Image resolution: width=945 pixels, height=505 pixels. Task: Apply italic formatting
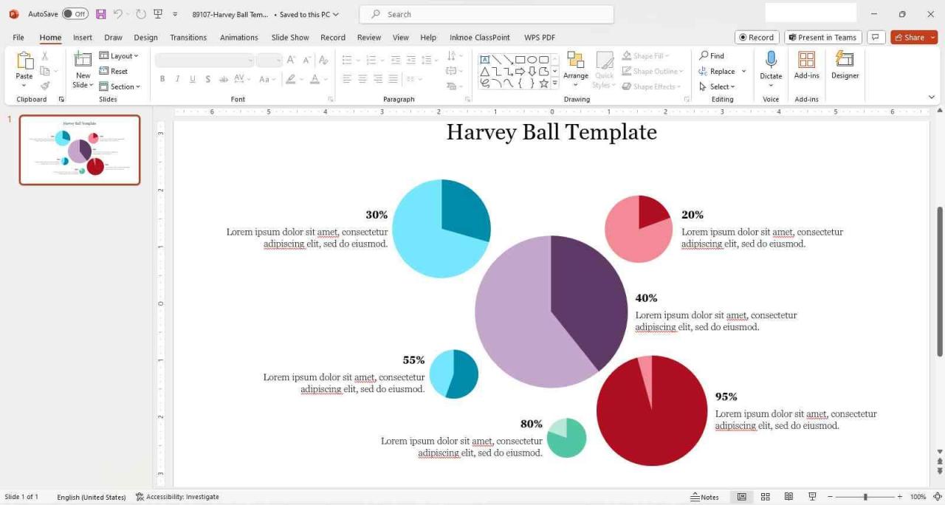coord(177,79)
